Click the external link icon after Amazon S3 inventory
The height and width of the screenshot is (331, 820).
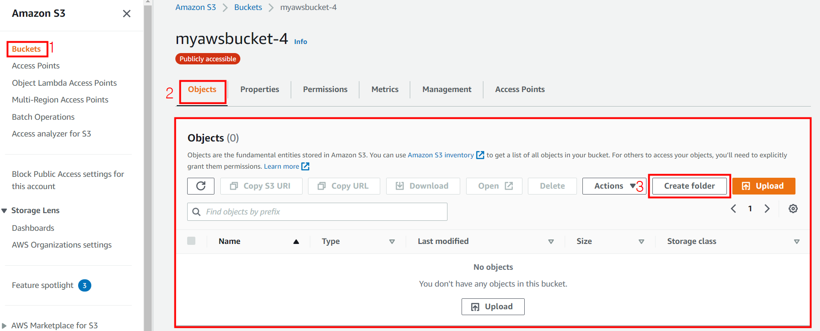pyautogui.click(x=480, y=155)
